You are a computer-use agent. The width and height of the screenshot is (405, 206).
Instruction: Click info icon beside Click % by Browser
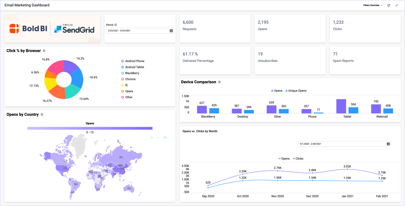coord(44,51)
